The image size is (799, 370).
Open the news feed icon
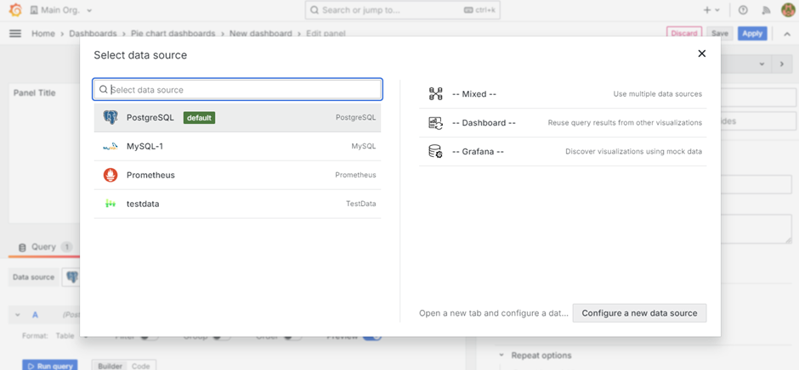766,10
